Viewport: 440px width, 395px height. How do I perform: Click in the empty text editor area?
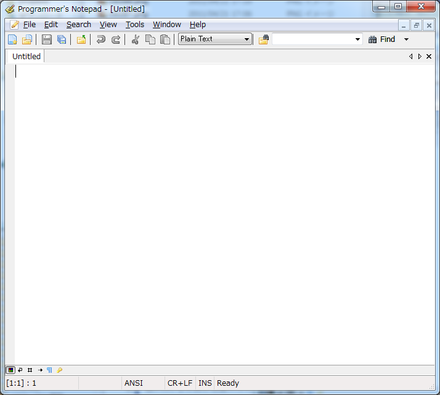pyautogui.click(x=224, y=214)
